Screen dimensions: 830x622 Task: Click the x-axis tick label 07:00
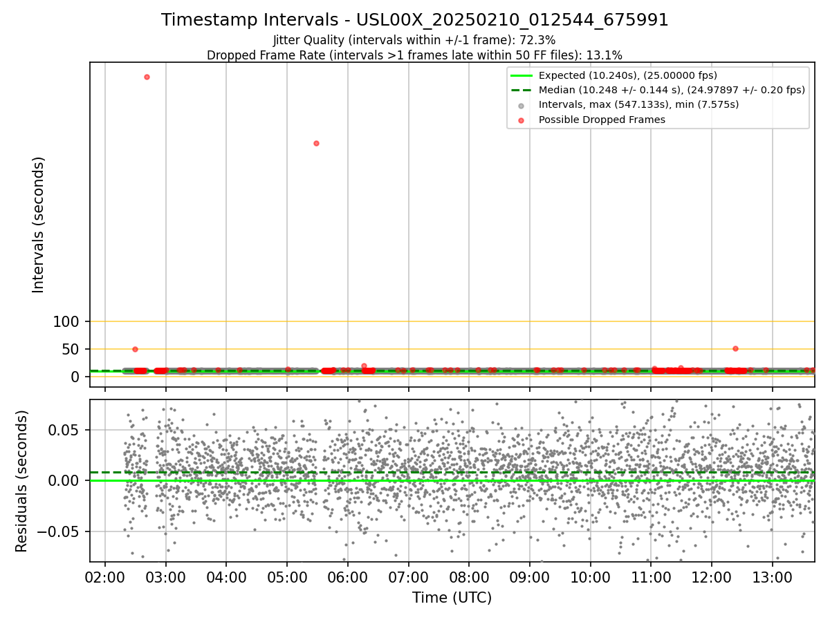408,578
